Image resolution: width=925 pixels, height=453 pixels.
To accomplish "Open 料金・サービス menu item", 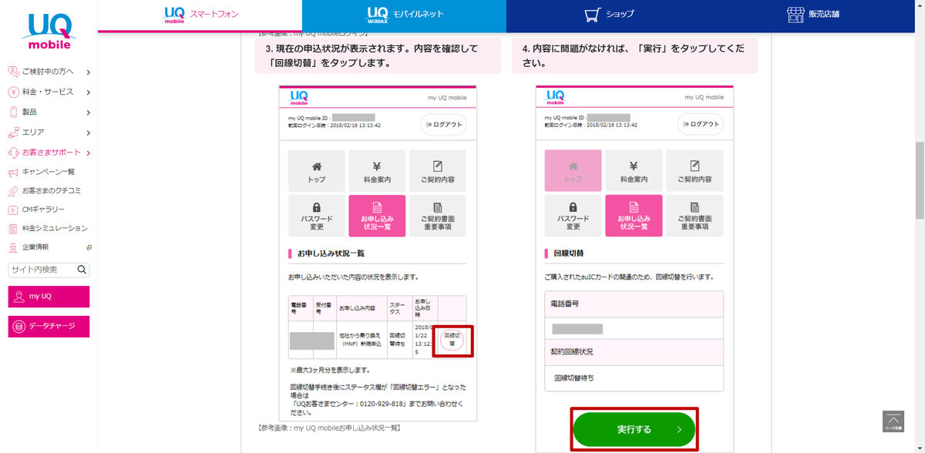I will (48, 92).
